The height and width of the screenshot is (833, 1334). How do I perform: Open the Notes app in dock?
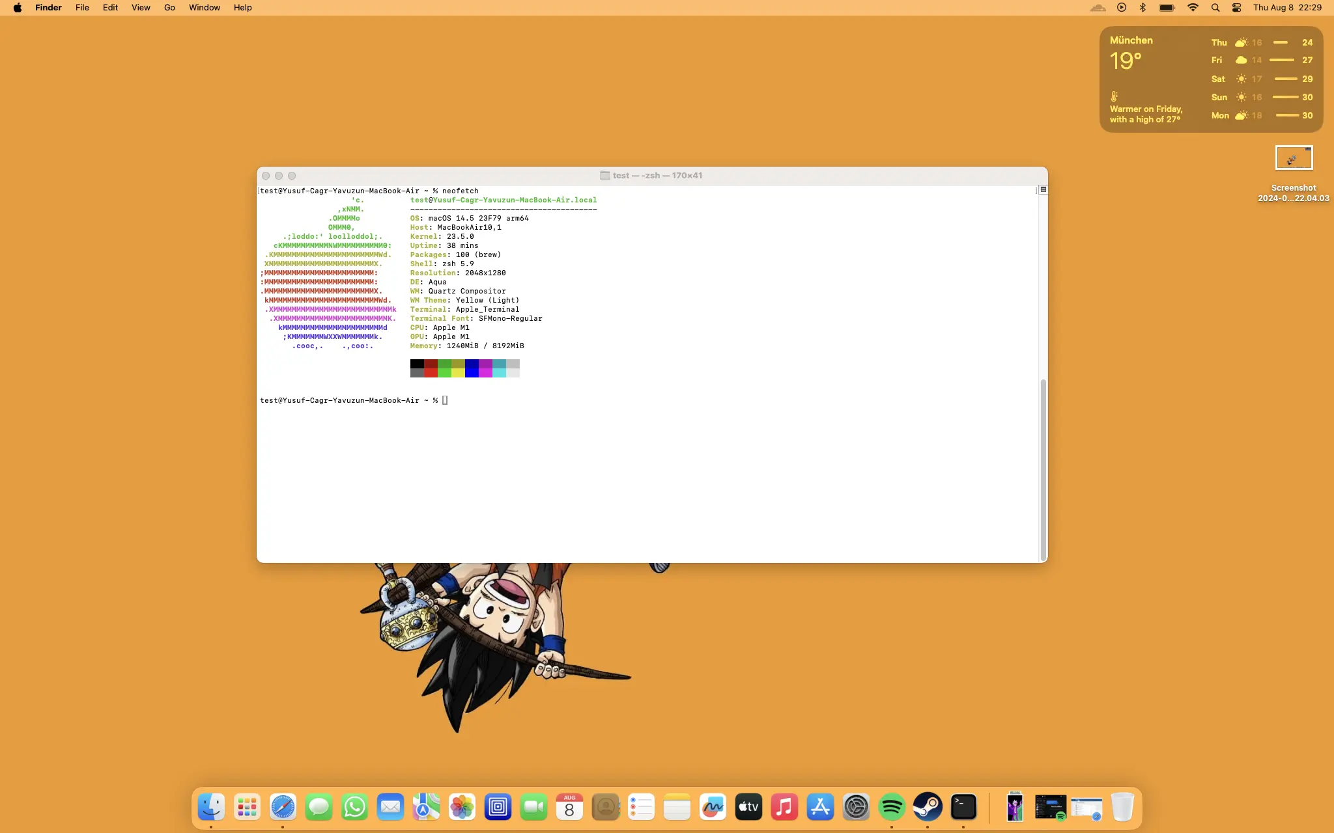[x=677, y=807]
